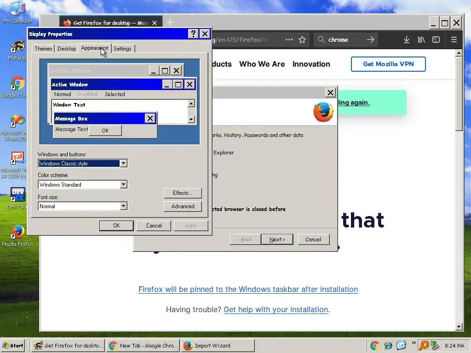
Task: Open the Windows and buttons dropdown
Action: click(123, 163)
